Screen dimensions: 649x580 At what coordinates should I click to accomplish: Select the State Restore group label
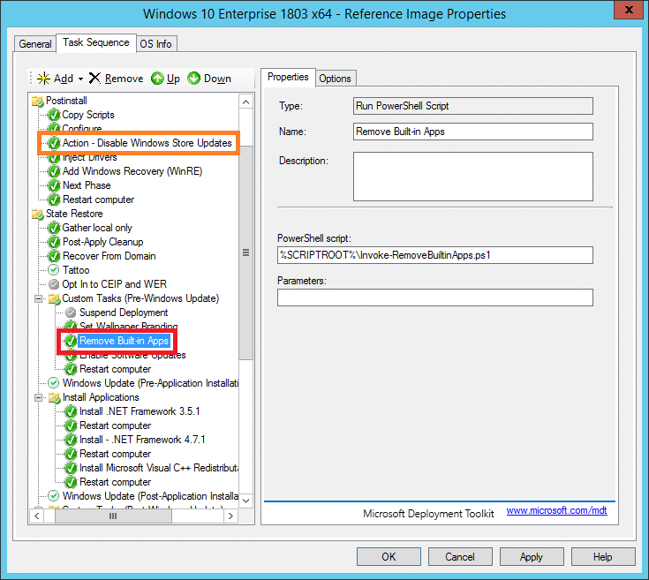(74, 214)
